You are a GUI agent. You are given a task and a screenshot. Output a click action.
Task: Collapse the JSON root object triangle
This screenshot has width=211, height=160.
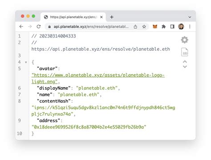coord(26,62)
